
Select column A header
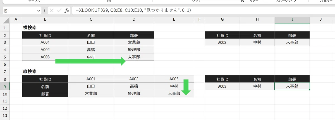[16, 20]
